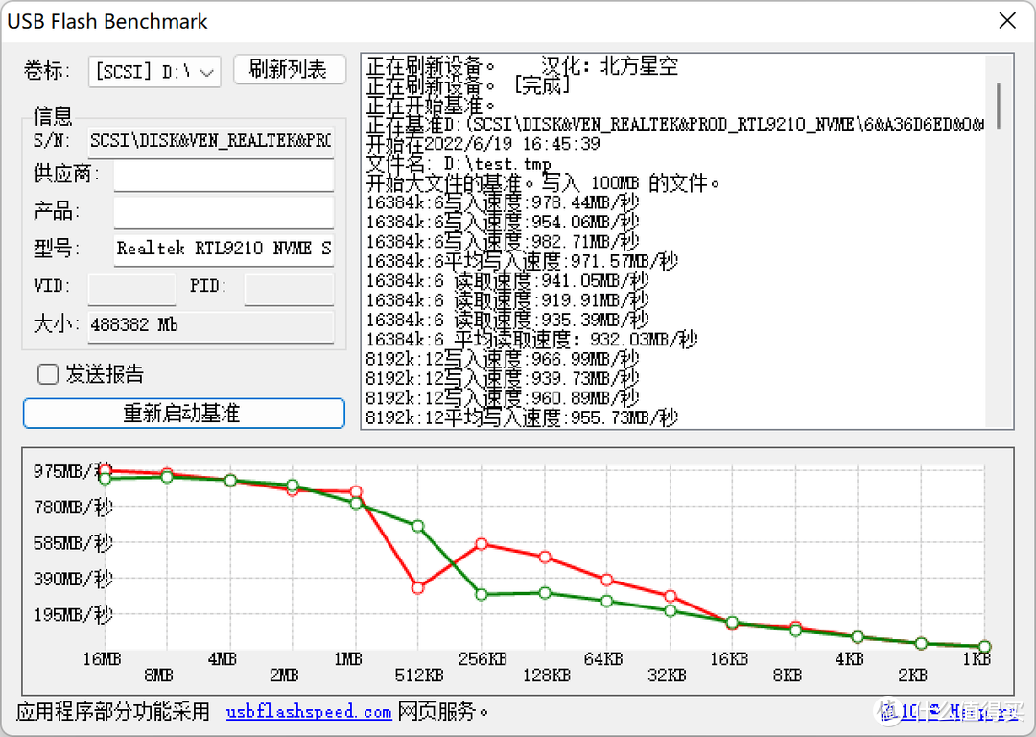
Task: Click the 195MB/秒 y-axis label
Action: 73,615
